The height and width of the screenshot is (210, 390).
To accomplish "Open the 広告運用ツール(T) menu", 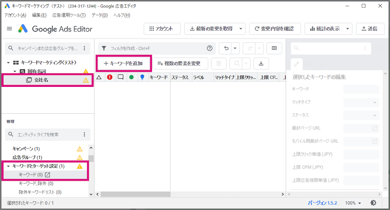I will coord(69,15).
